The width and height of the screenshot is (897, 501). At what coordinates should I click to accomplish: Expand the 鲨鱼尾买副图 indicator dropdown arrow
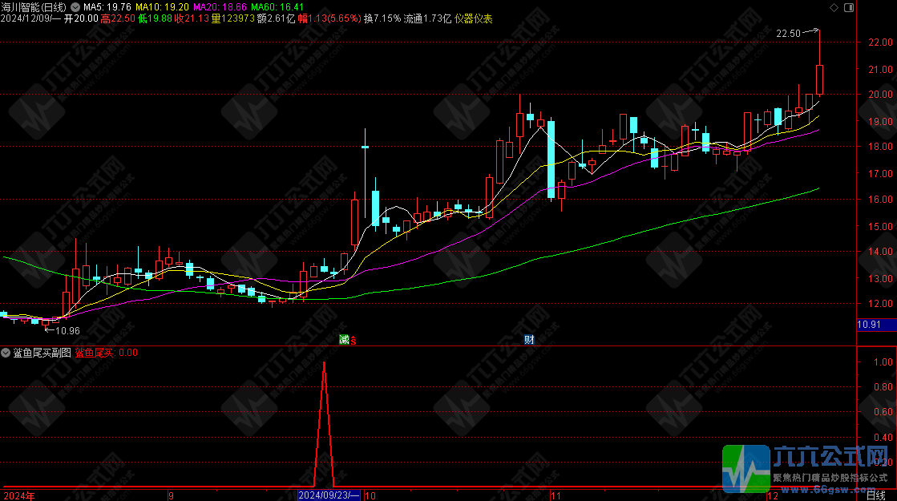pos(6,352)
